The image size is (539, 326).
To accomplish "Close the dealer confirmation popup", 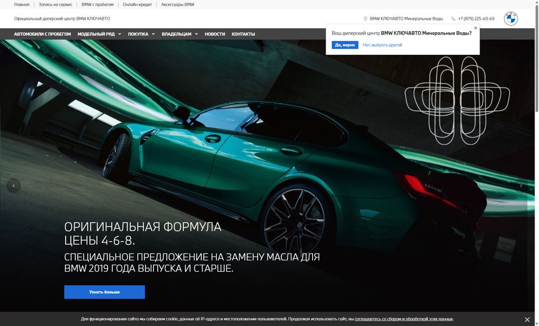I will pyautogui.click(x=476, y=28).
